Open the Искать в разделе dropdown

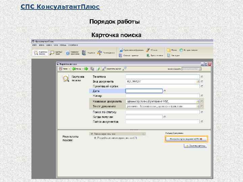(192, 69)
